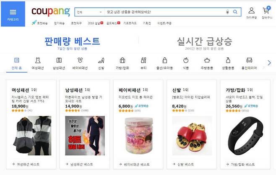Viewport: 276px width, 175px height.
Task: Click the search magnifier icon
Action: pyautogui.click(x=235, y=12)
